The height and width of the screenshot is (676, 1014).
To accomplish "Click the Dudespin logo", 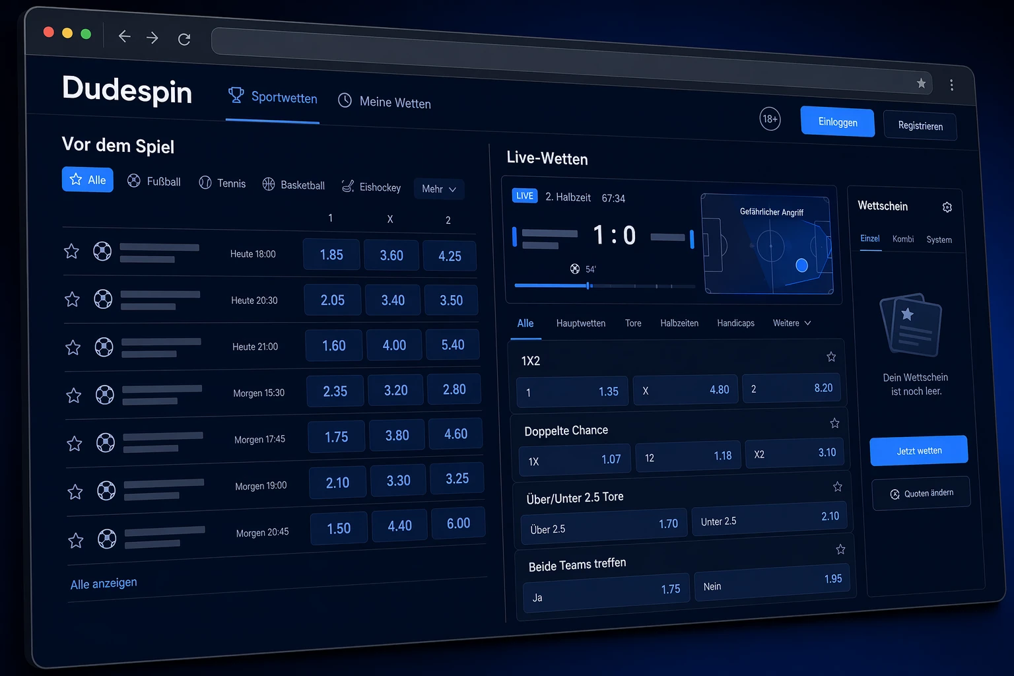I will pos(127,90).
